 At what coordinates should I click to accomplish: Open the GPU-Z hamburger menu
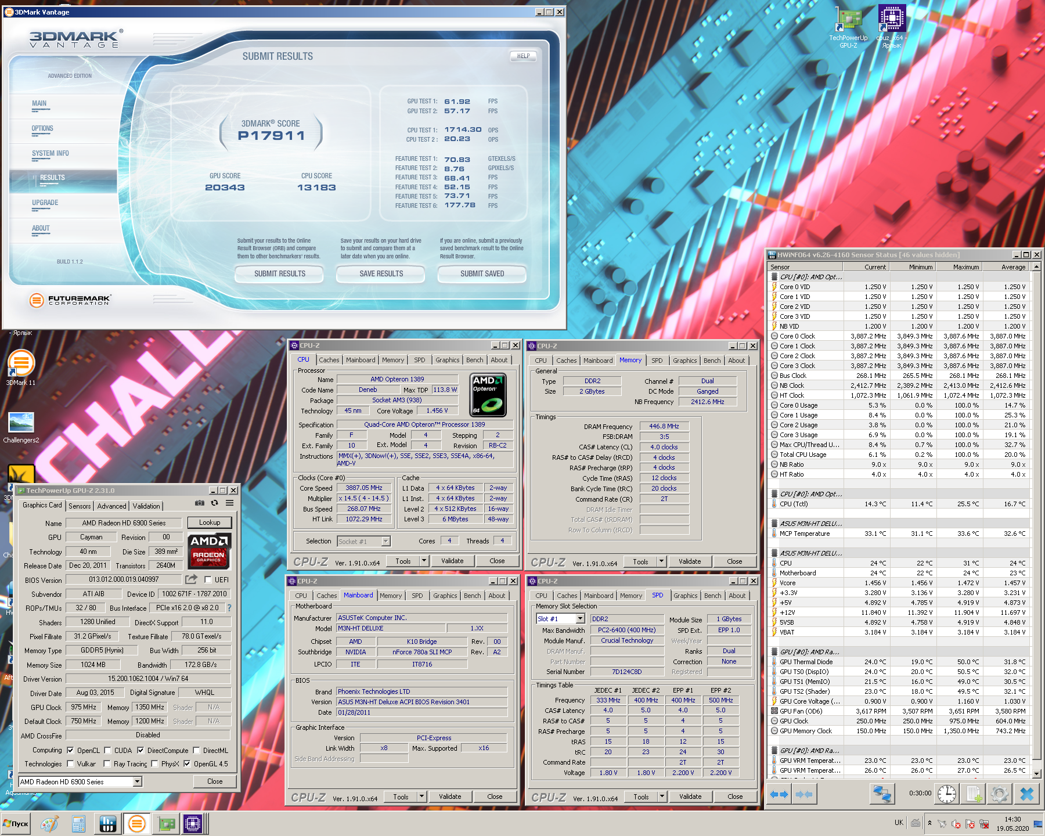[230, 503]
